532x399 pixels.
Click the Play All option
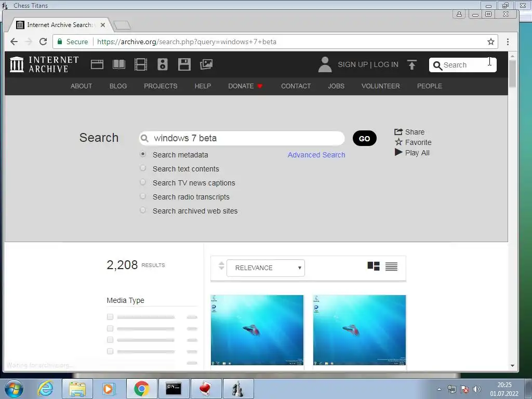[x=412, y=153]
